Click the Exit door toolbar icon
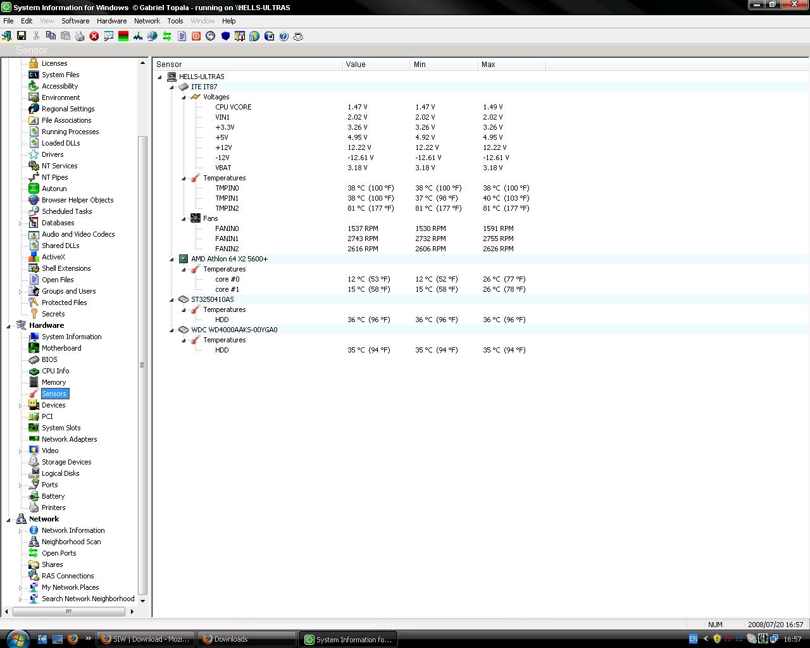 point(6,36)
